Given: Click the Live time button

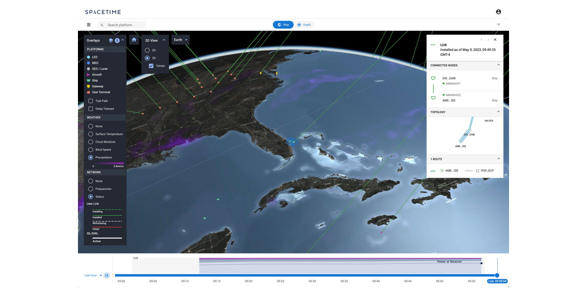Looking at the screenshot, I should 496,281.
